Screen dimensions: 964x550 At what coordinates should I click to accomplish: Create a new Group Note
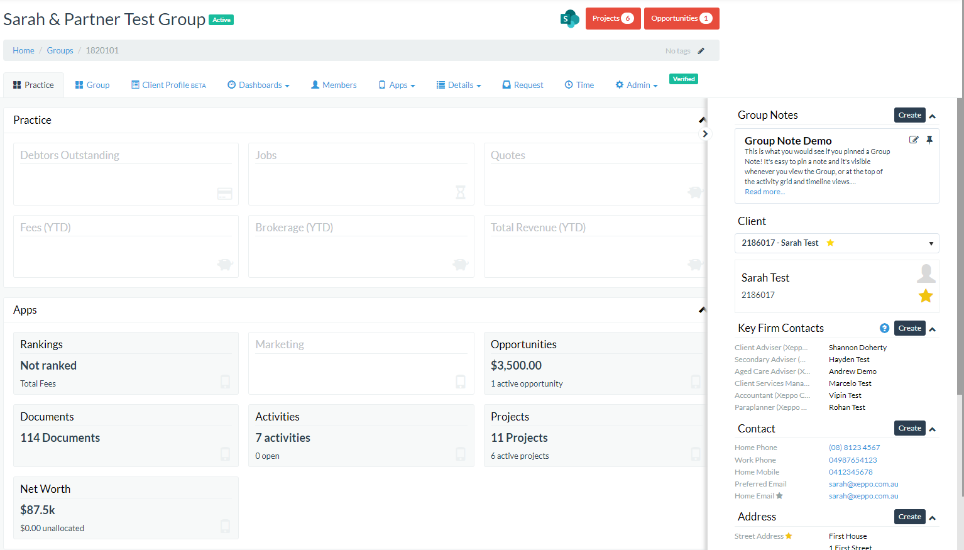(x=909, y=115)
